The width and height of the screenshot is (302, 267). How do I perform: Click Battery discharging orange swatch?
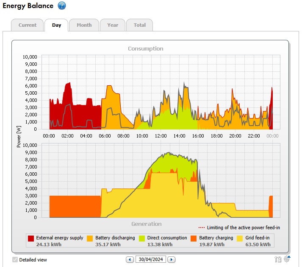[90, 239]
